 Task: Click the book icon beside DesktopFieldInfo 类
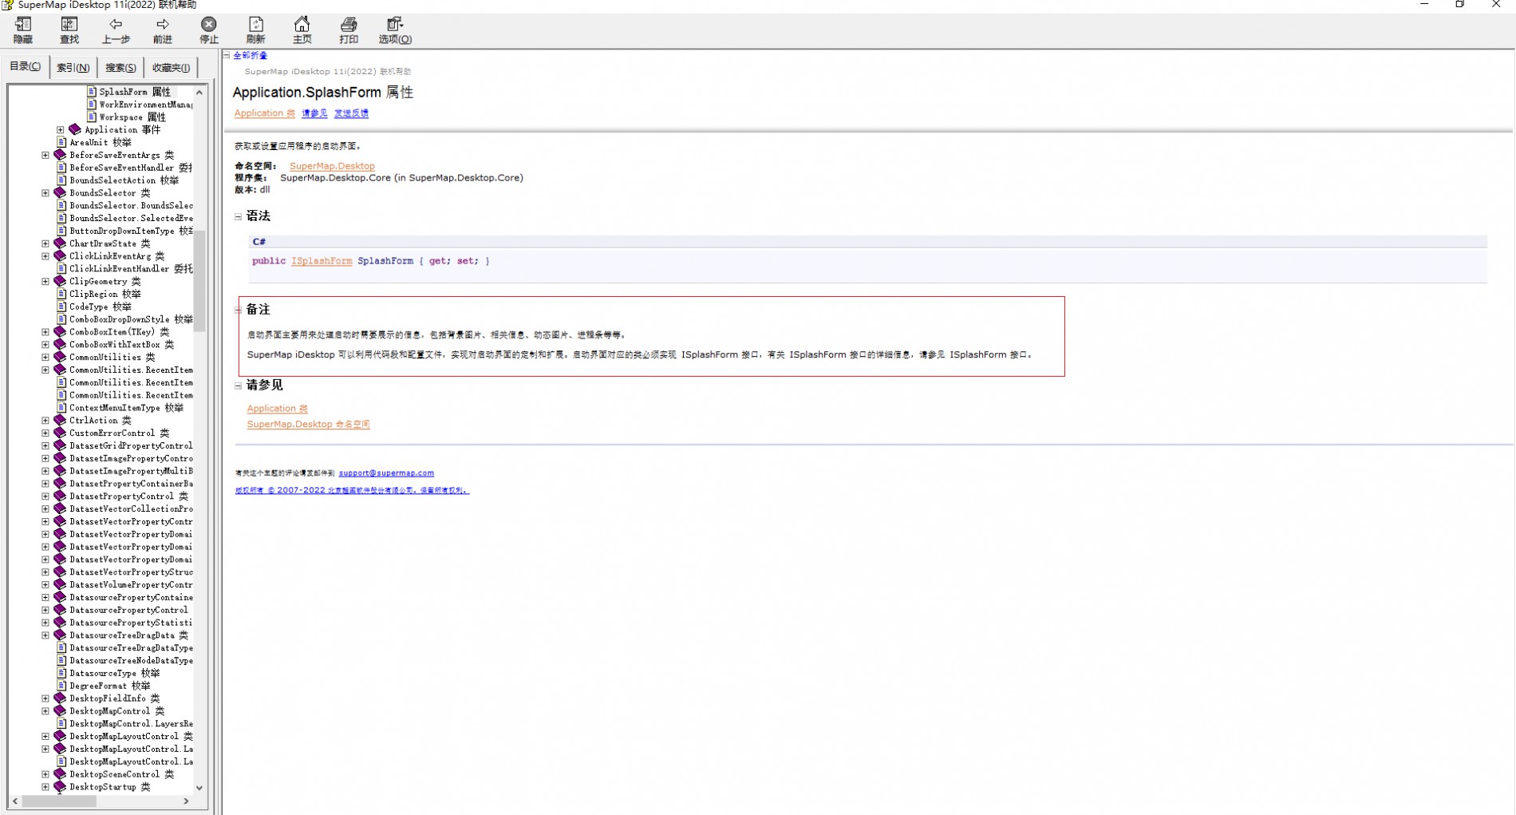tap(60, 698)
